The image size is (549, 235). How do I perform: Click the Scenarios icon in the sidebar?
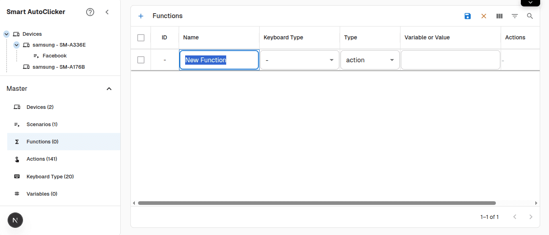tap(17, 124)
